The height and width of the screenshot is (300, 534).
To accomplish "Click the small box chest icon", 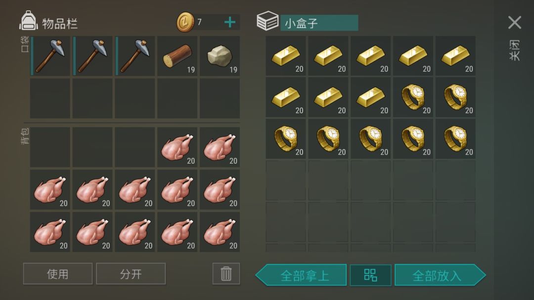I will [267, 21].
